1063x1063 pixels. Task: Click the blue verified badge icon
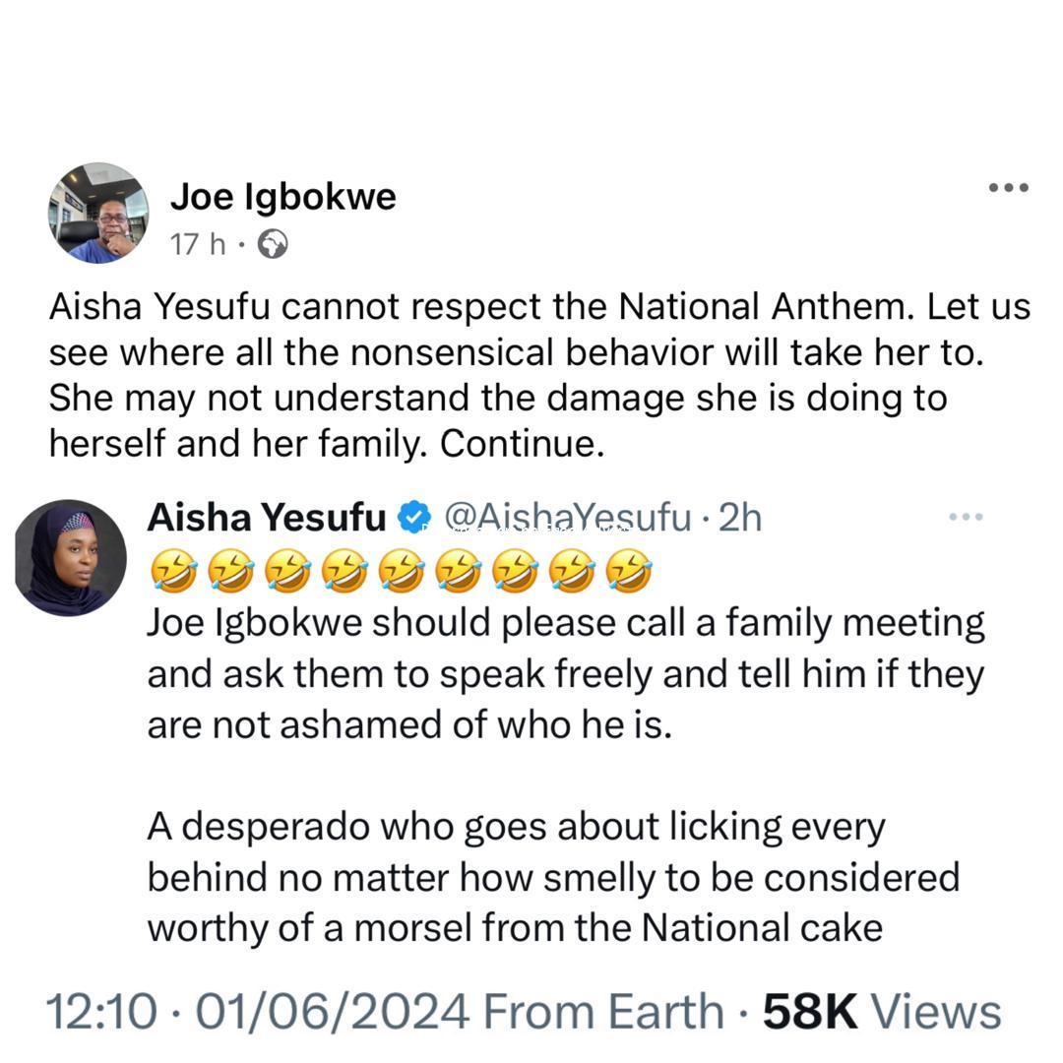(x=414, y=516)
